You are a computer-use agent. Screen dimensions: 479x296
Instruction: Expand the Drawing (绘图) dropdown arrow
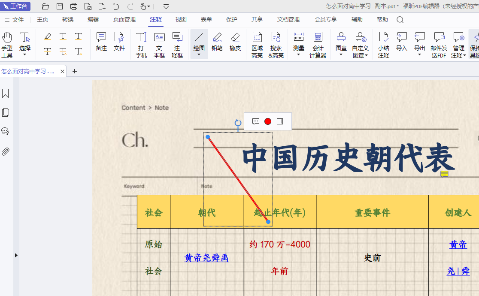(199, 54)
